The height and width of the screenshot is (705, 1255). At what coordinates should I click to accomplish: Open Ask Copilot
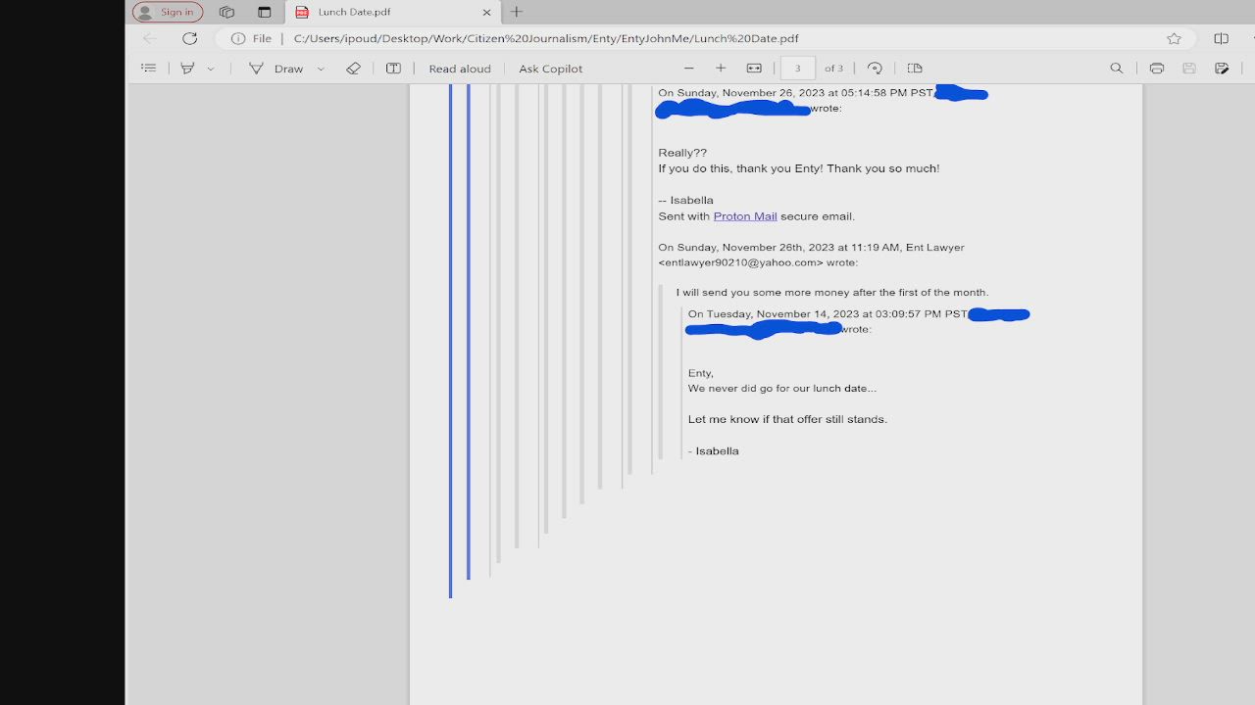pyautogui.click(x=550, y=69)
